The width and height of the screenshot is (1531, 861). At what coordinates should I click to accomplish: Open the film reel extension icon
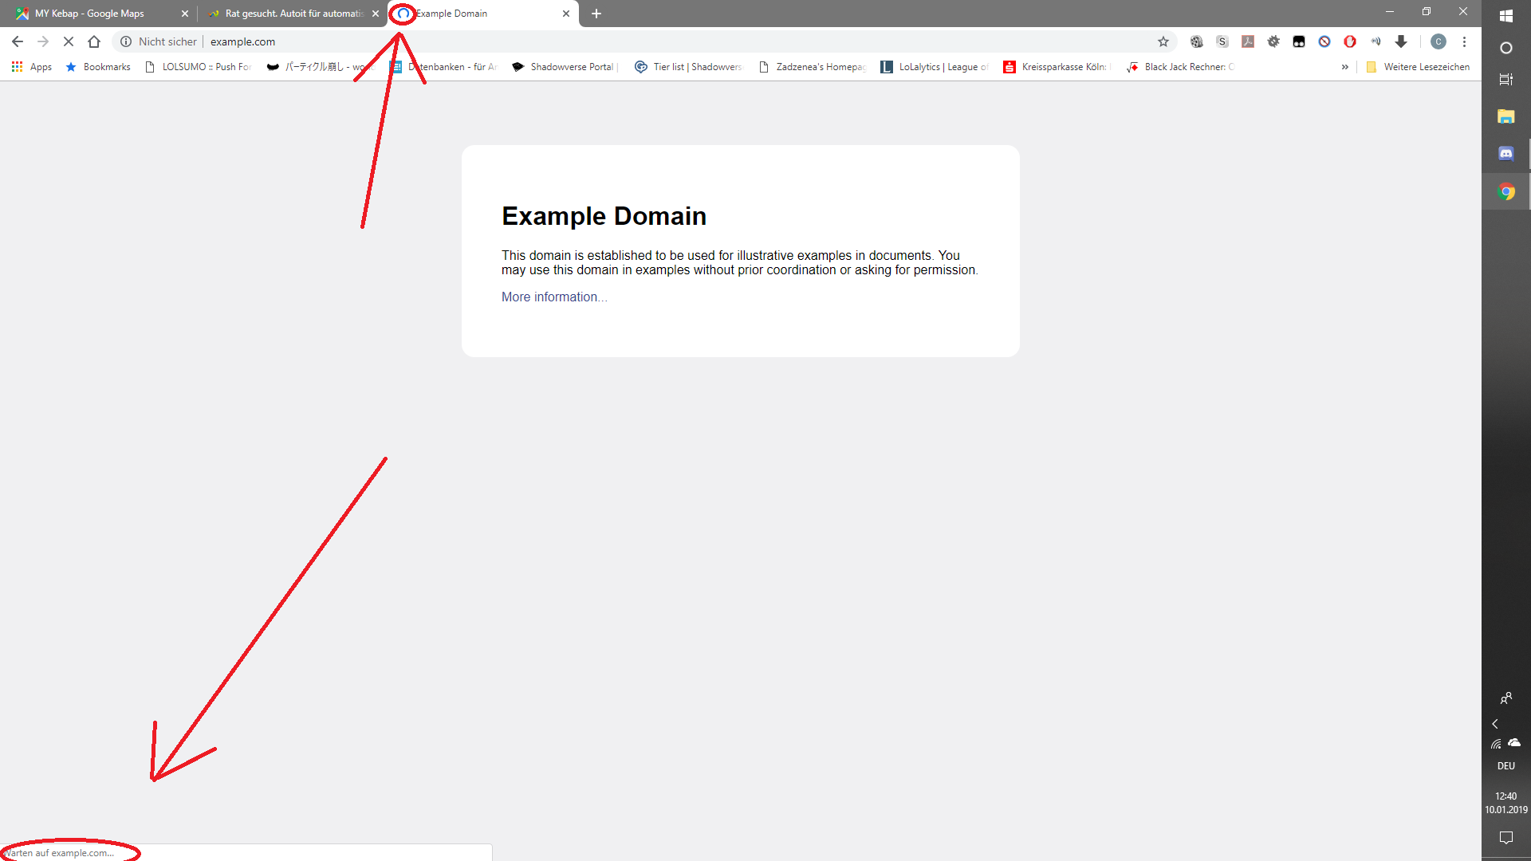pos(1197,41)
